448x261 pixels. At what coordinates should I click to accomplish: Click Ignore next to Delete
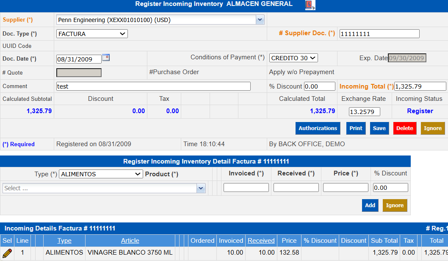click(x=432, y=128)
